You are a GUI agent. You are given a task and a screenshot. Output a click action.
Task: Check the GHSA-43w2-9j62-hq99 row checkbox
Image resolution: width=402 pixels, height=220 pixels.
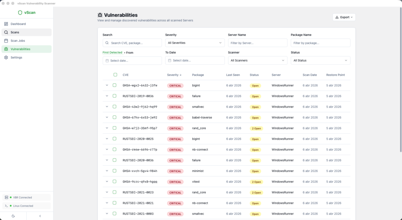[x=115, y=107]
